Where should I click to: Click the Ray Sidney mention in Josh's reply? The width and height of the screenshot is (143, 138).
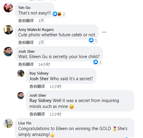pyautogui.click(x=41, y=101)
